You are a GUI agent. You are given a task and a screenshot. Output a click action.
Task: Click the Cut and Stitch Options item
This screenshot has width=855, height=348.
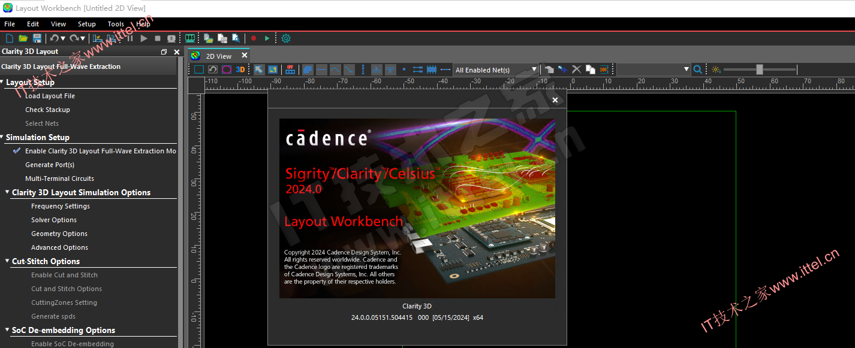pyautogui.click(x=67, y=289)
